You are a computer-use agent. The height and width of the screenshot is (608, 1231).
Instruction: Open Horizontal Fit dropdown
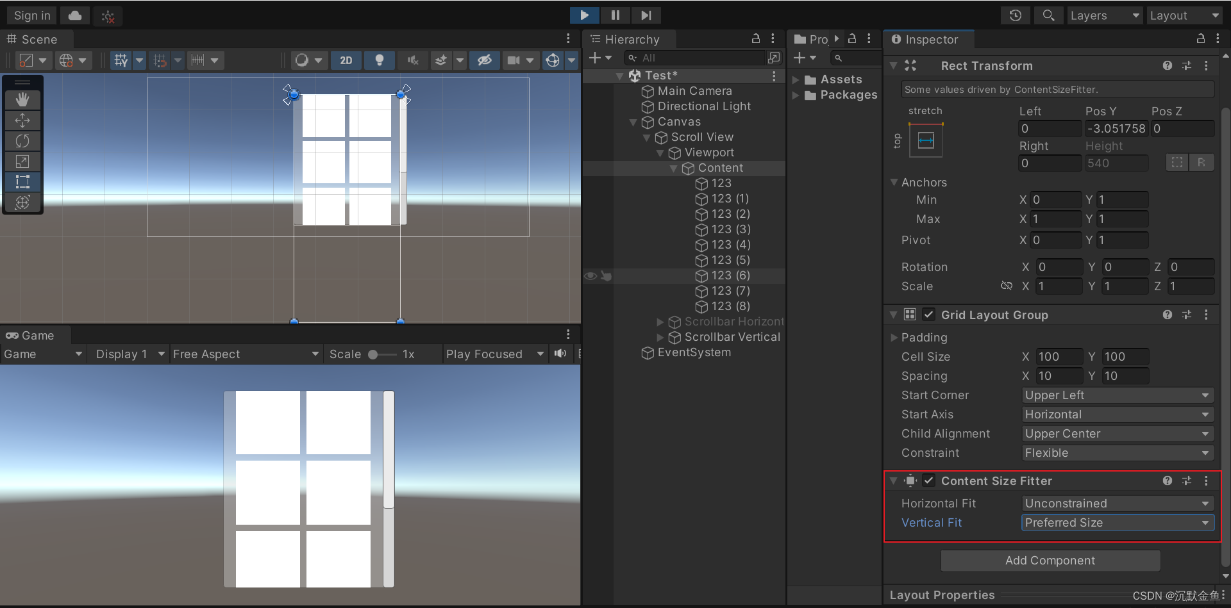tap(1117, 504)
